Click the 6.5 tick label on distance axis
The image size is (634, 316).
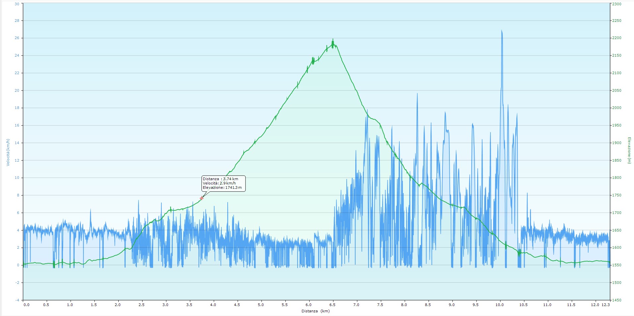pyautogui.click(x=332, y=305)
